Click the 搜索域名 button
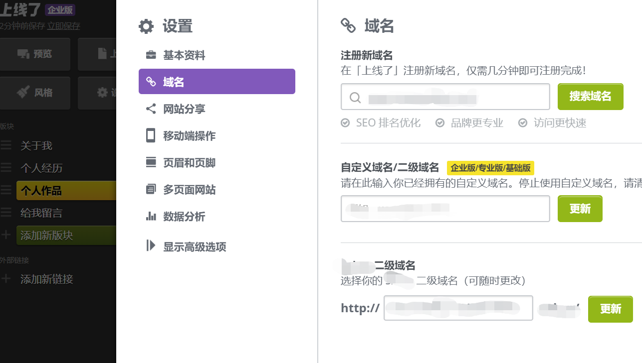Screen dimensions: 642x363 590,97
